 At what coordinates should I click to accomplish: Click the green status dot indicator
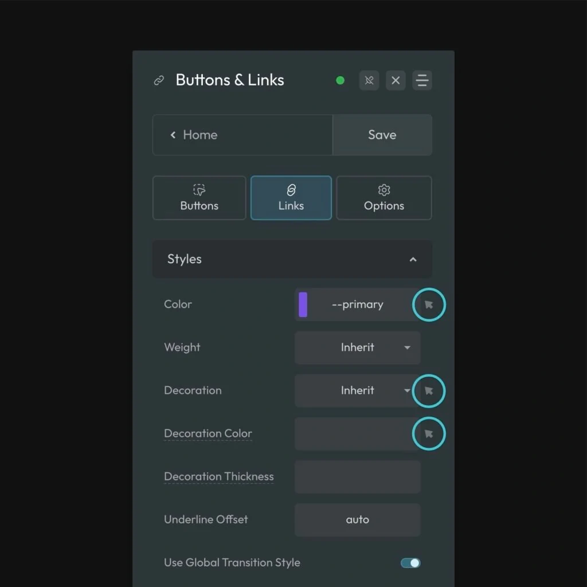click(340, 81)
